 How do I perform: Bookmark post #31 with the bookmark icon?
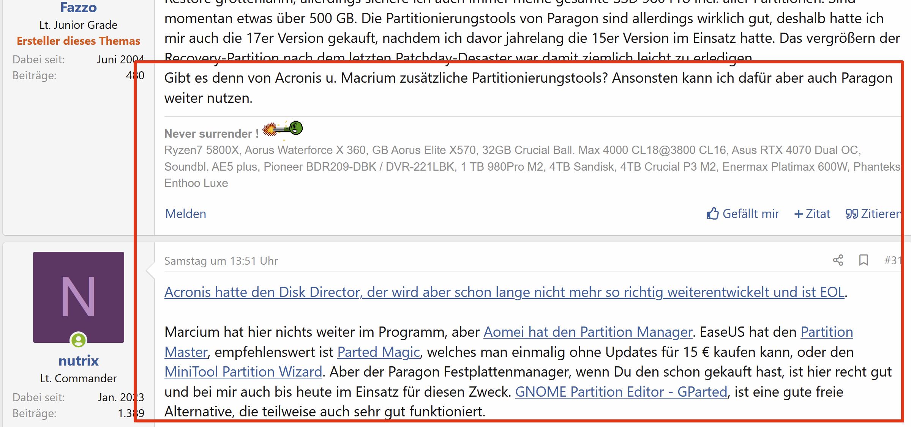(864, 260)
